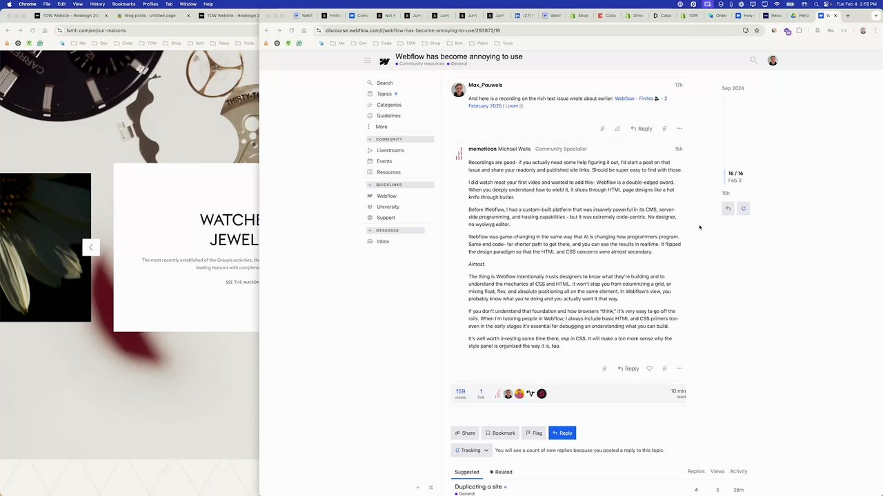Open the sidebar hamburger menu in Discourse

point(368,61)
